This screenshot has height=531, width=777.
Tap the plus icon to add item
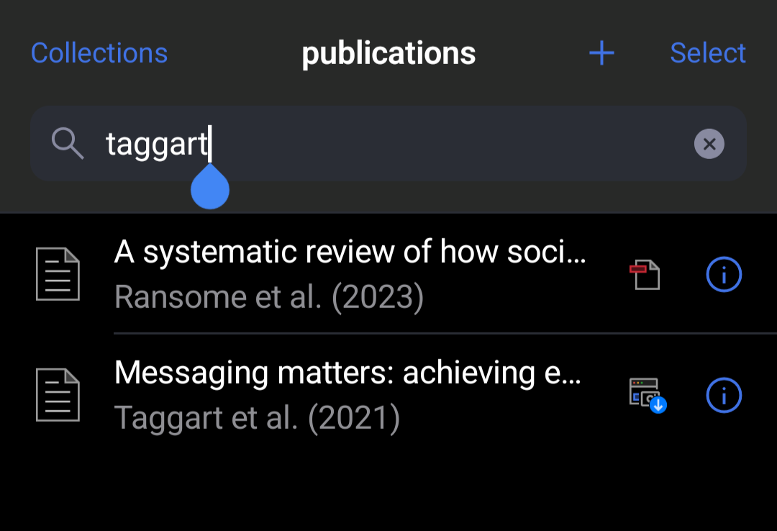point(601,53)
